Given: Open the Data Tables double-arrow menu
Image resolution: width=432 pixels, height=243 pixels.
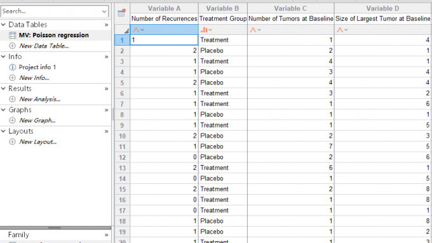Looking at the screenshot, I should (106, 25).
